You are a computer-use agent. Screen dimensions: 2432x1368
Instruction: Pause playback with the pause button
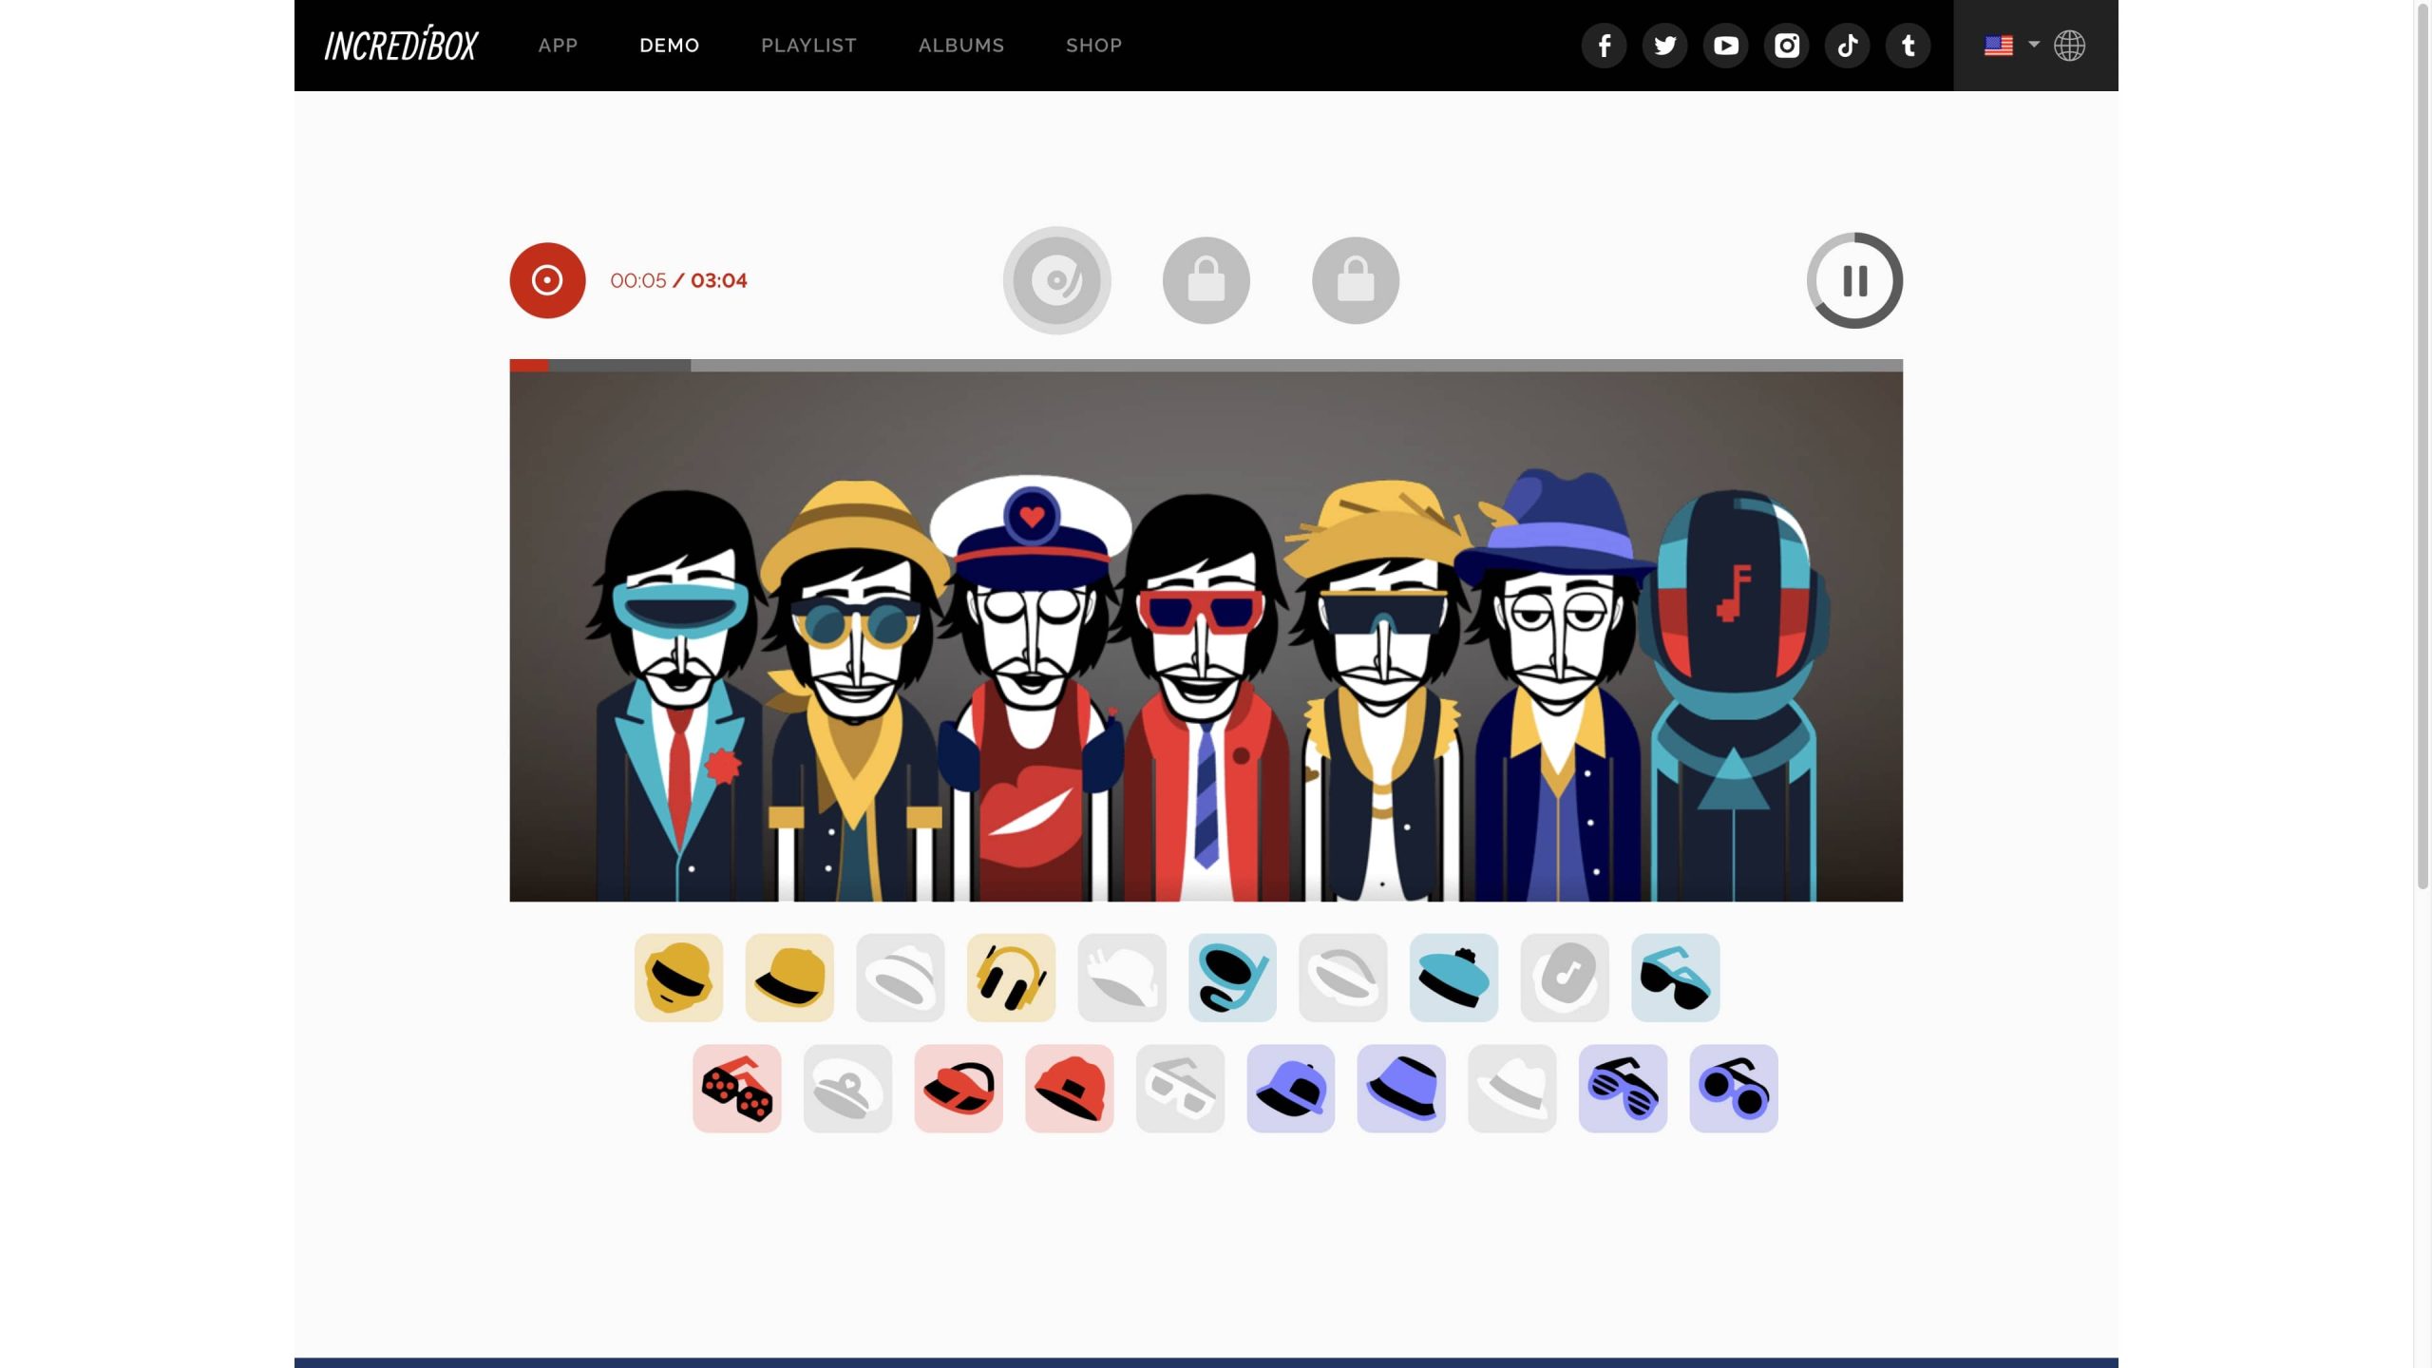coord(1854,280)
